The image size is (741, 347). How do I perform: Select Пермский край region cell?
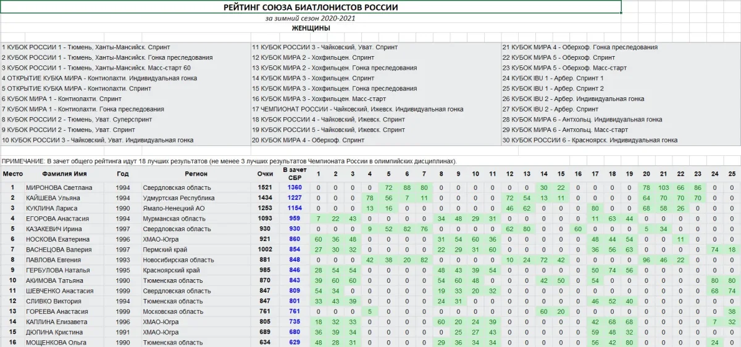coord(196,250)
